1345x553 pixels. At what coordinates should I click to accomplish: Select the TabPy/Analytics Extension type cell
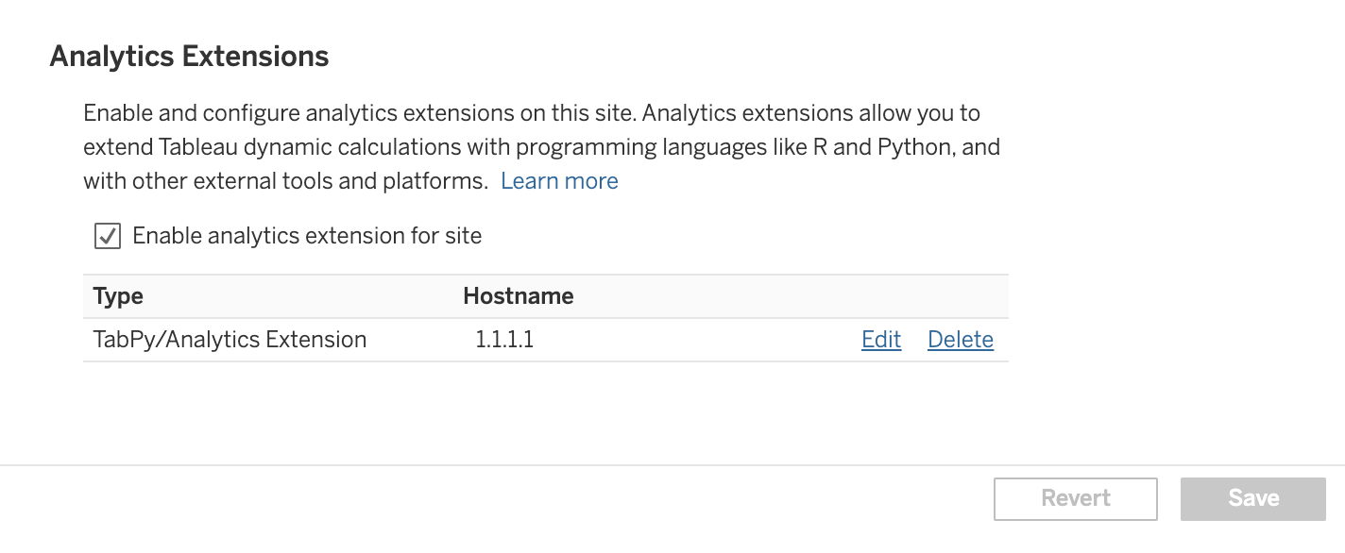tap(230, 340)
